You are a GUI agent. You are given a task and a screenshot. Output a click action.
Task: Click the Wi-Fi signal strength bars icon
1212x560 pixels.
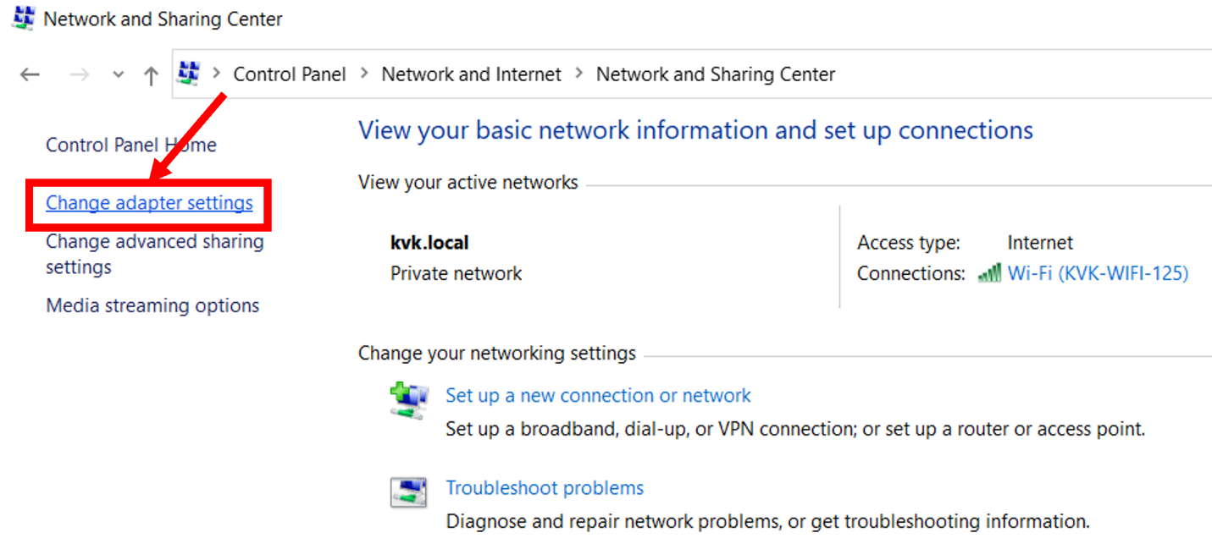(x=988, y=273)
